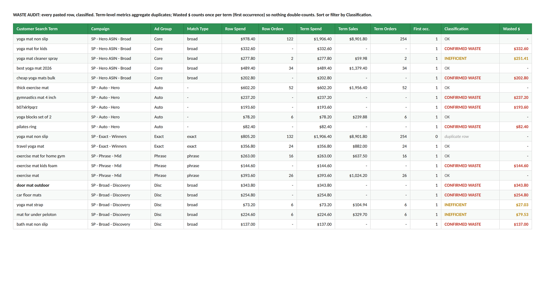
Task: Click the 'best yoga mat 2026' cell
Action: click(50, 68)
